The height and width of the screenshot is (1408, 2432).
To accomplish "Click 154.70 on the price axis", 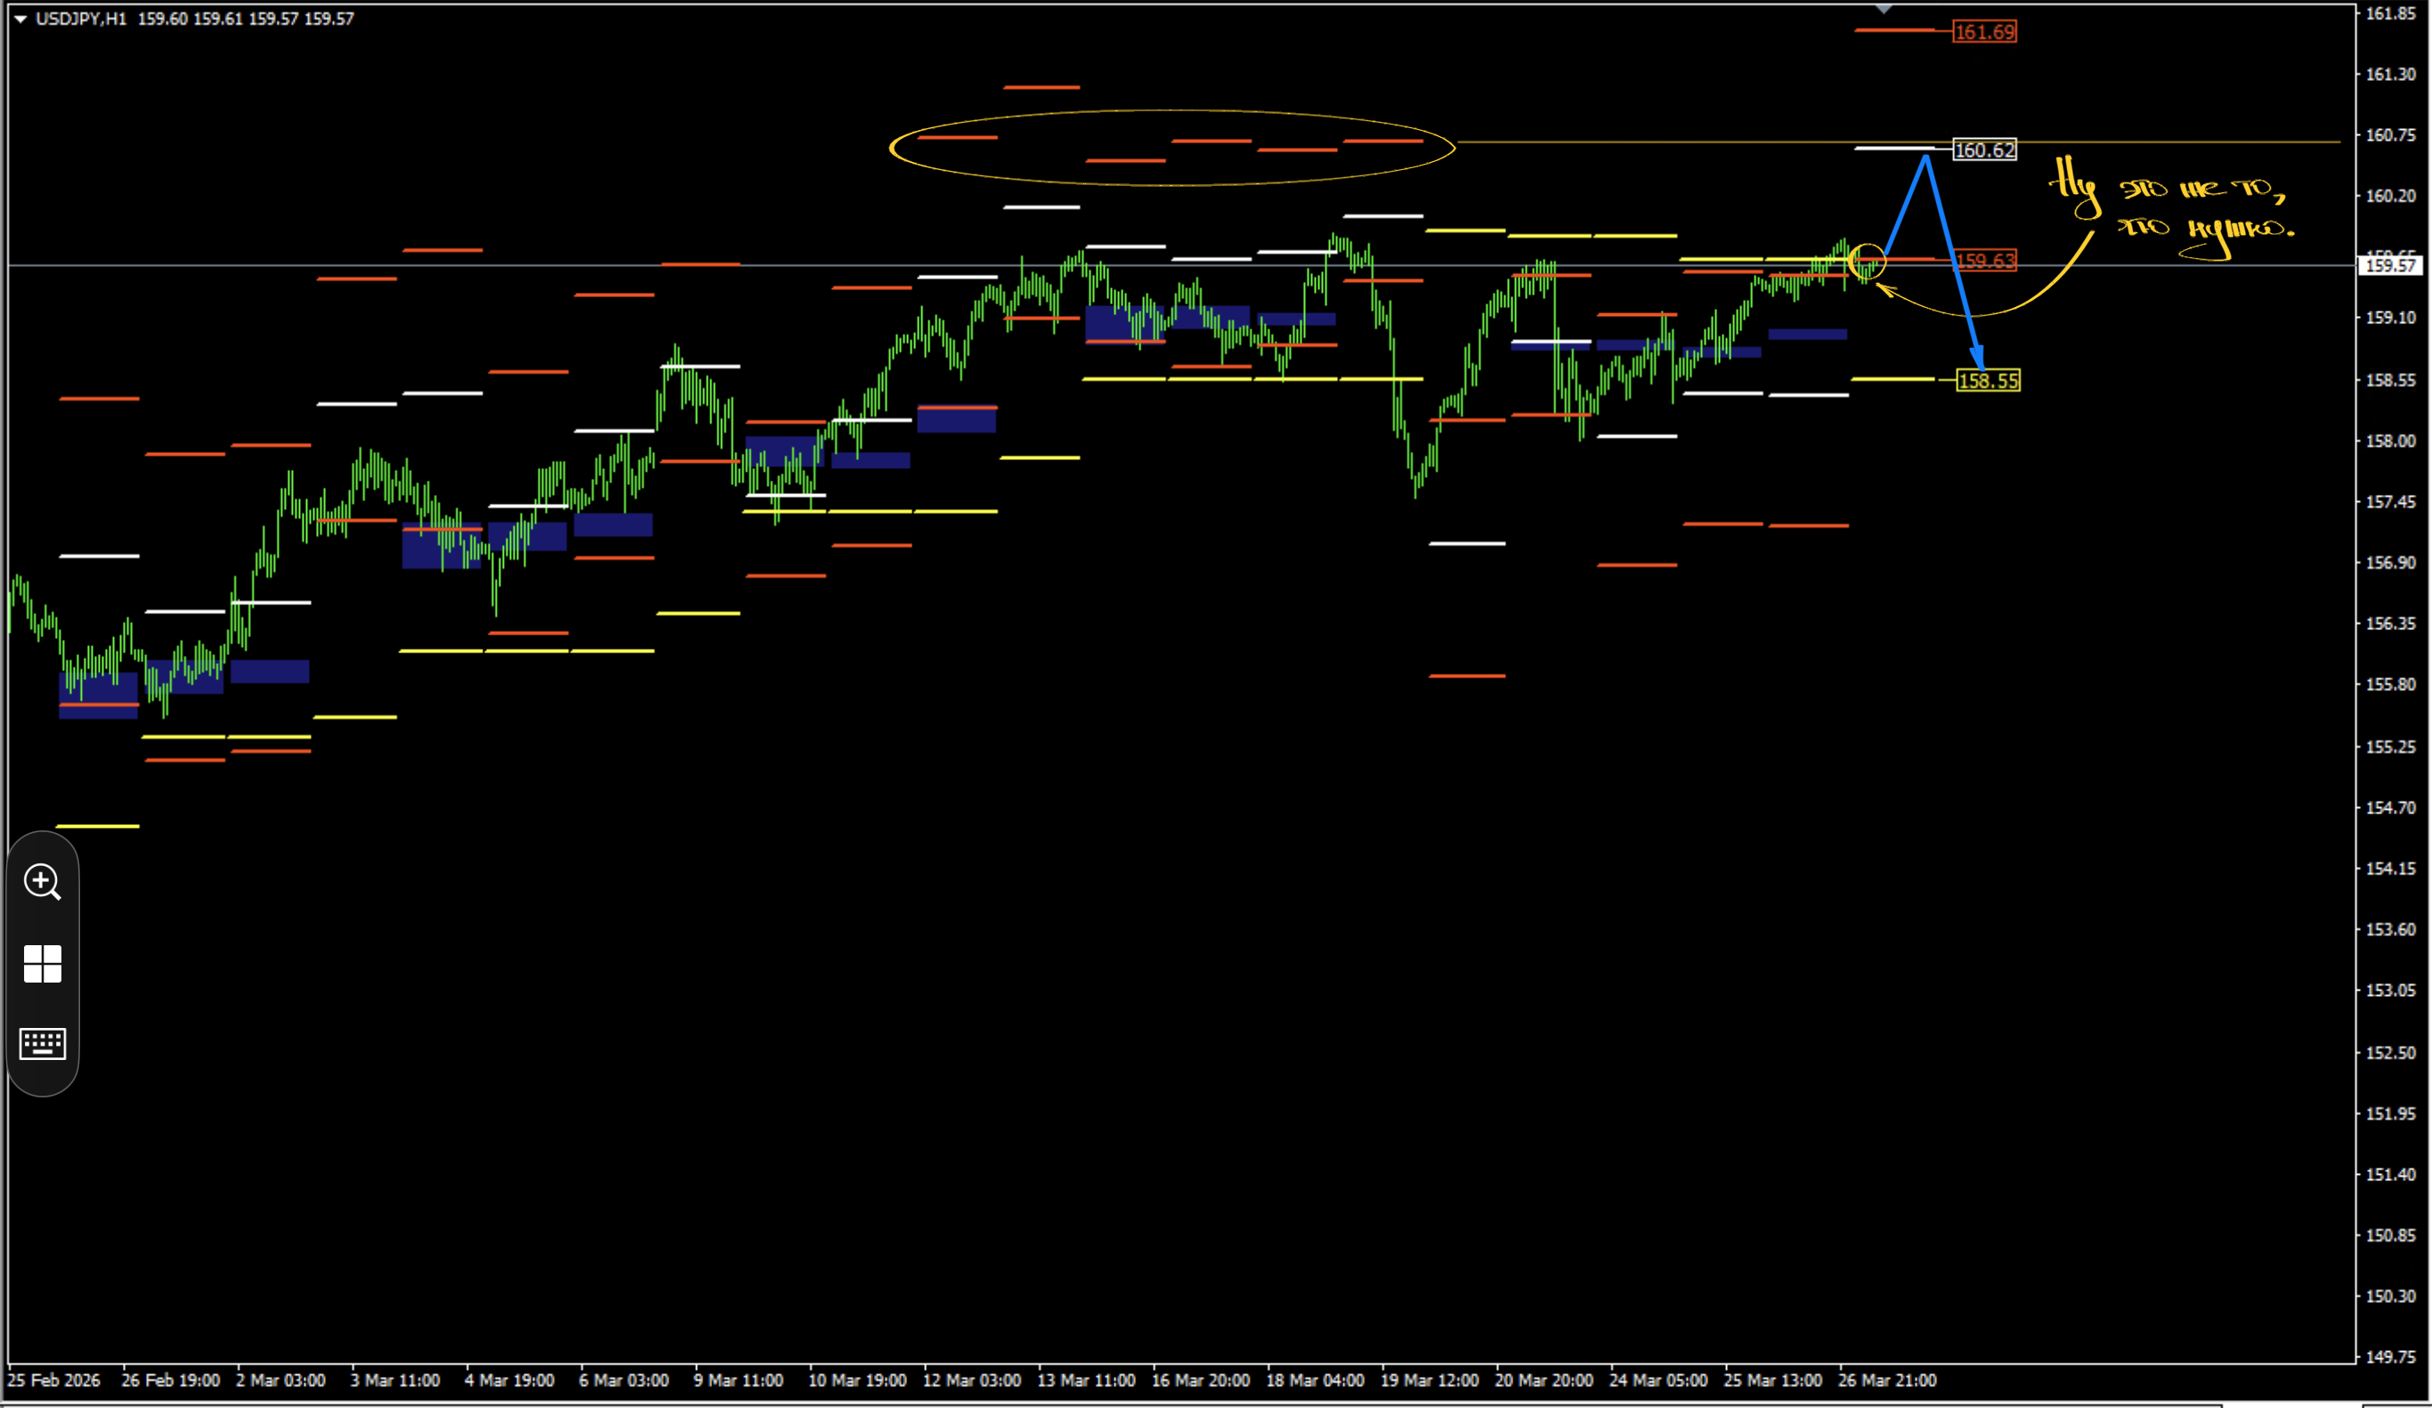I will click(2390, 808).
